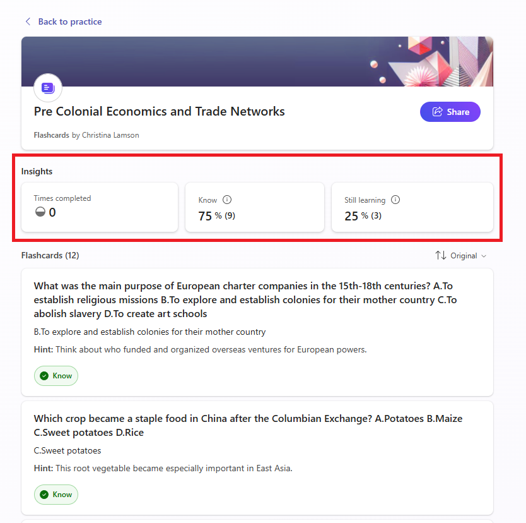Open the Columbian Exchange crop flashcard question

[x=248, y=426]
